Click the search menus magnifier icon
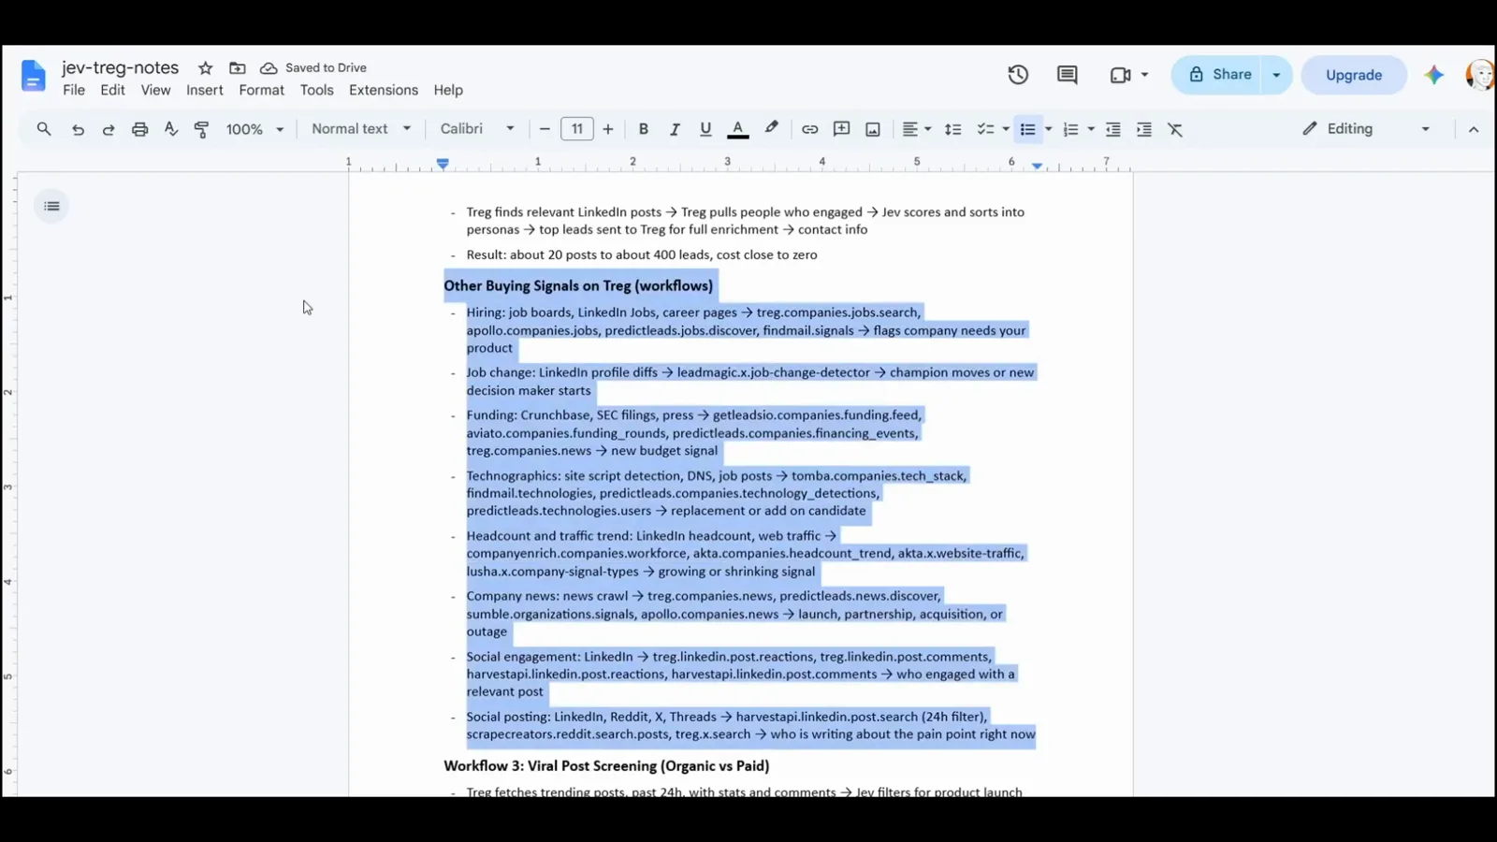The image size is (1497, 842). 44,129
